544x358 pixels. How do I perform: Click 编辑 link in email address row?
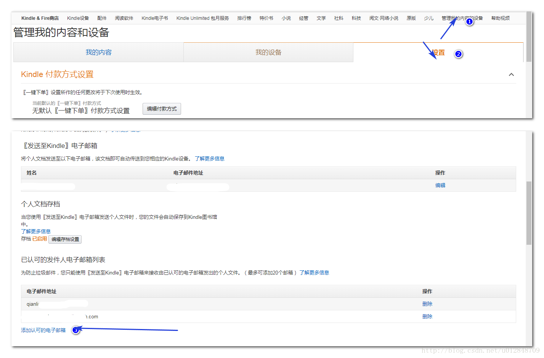pos(440,185)
